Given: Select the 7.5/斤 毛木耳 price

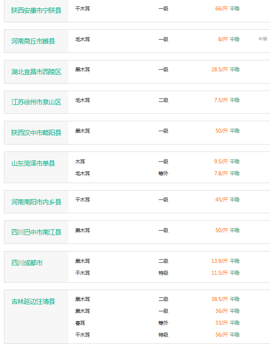Looking at the screenshot, I should 221,100.
